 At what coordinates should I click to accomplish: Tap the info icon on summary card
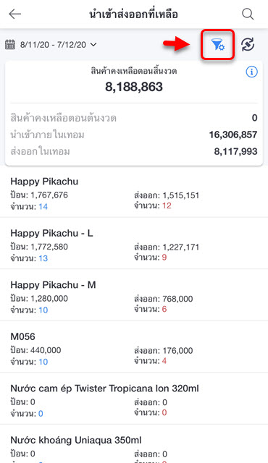click(x=251, y=72)
